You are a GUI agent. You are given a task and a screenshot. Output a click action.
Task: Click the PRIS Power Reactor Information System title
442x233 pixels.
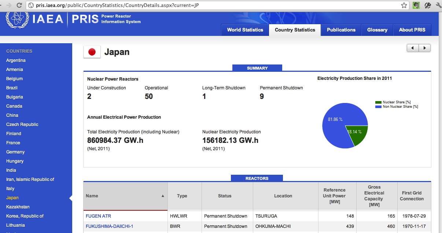pyautogui.click(x=106, y=19)
